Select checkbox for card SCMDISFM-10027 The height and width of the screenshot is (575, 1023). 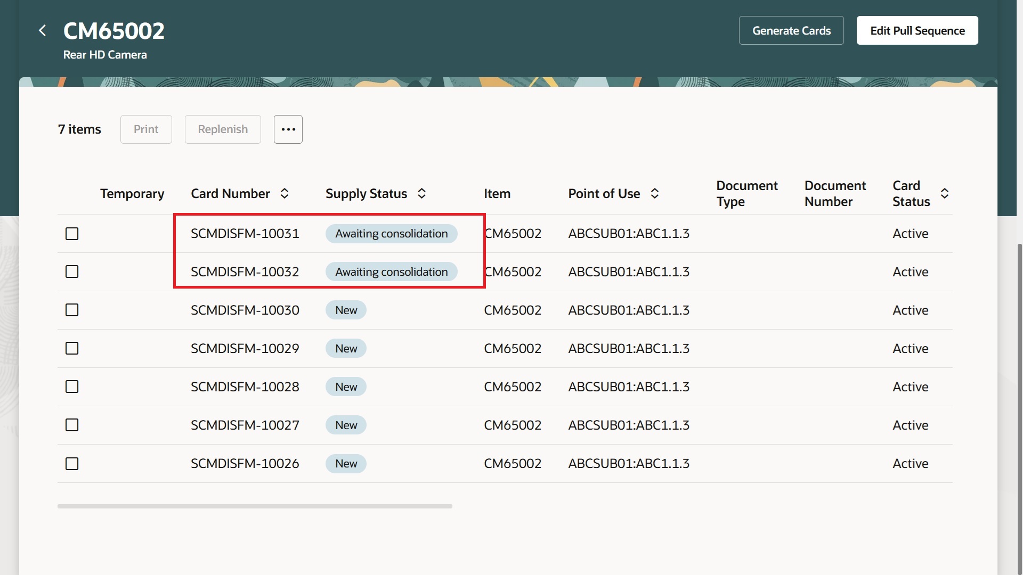[72, 425]
